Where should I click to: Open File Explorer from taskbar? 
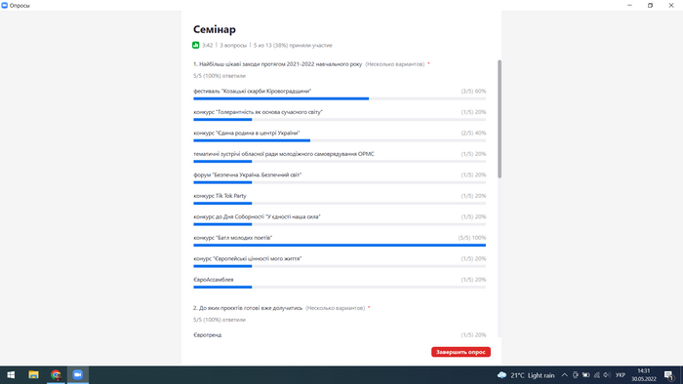pyautogui.click(x=33, y=374)
